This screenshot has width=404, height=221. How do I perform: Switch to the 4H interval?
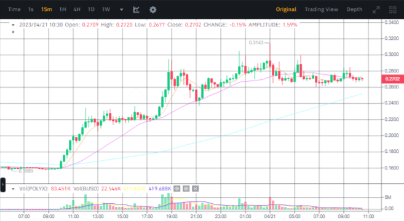[x=77, y=10]
